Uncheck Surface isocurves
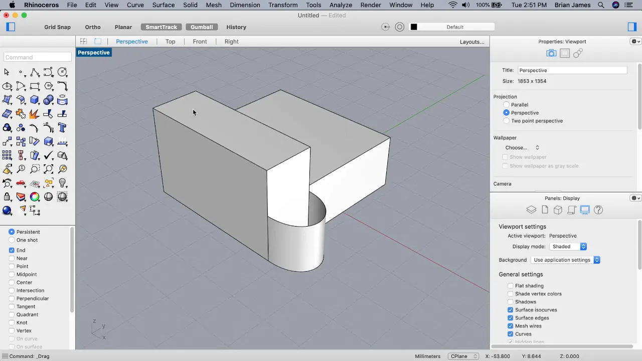The width and height of the screenshot is (642, 361). coord(511,310)
